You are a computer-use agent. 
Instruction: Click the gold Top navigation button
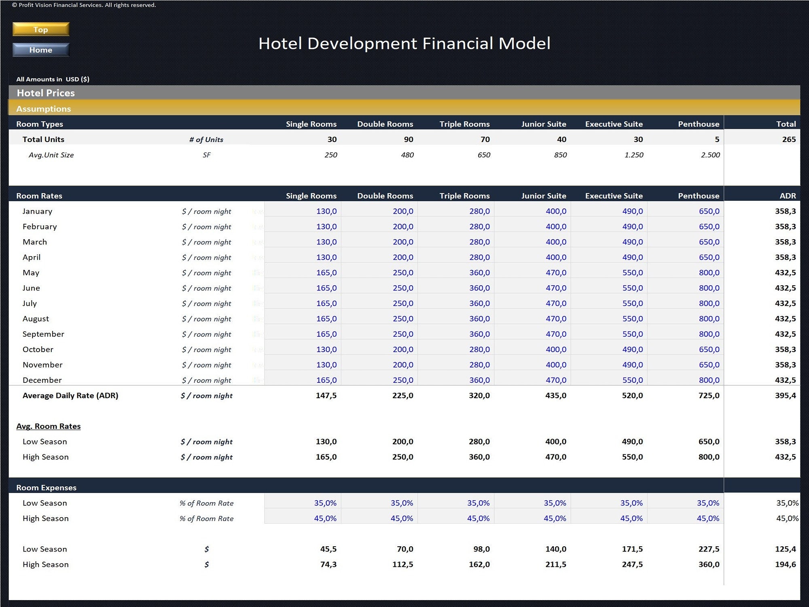[40, 29]
